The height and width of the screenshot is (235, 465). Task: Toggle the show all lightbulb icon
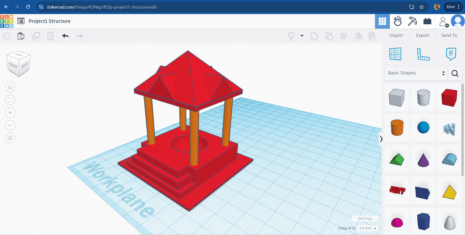click(291, 36)
